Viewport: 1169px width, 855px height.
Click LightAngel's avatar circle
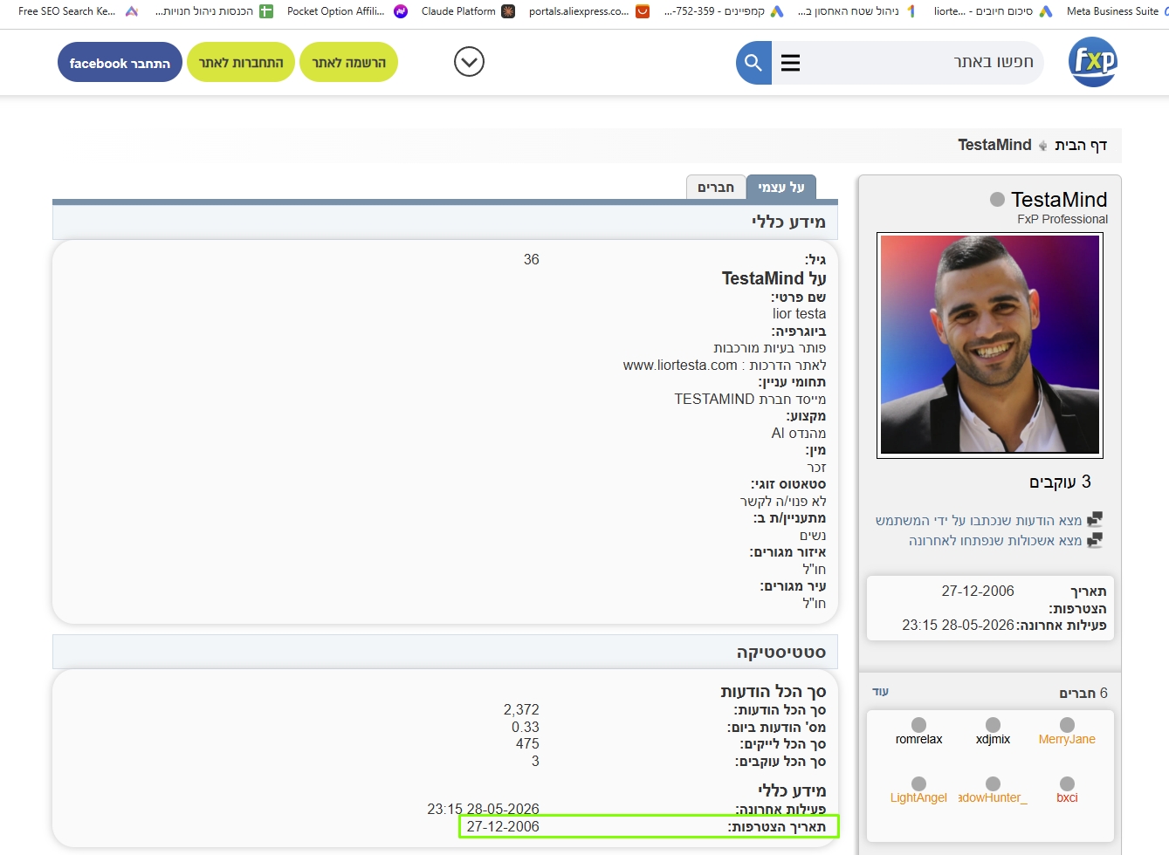[x=918, y=783]
